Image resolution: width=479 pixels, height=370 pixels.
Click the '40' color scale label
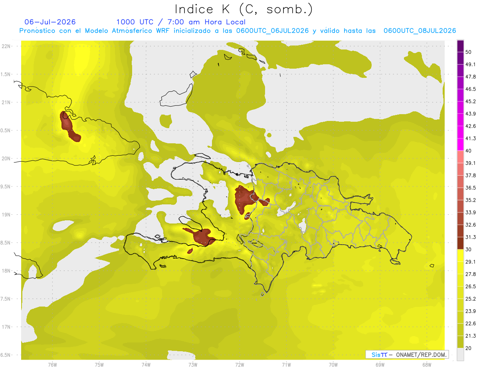tap(469, 151)
